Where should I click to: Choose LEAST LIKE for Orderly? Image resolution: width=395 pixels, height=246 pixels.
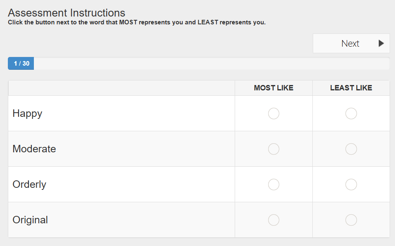[x=351, y=184]
